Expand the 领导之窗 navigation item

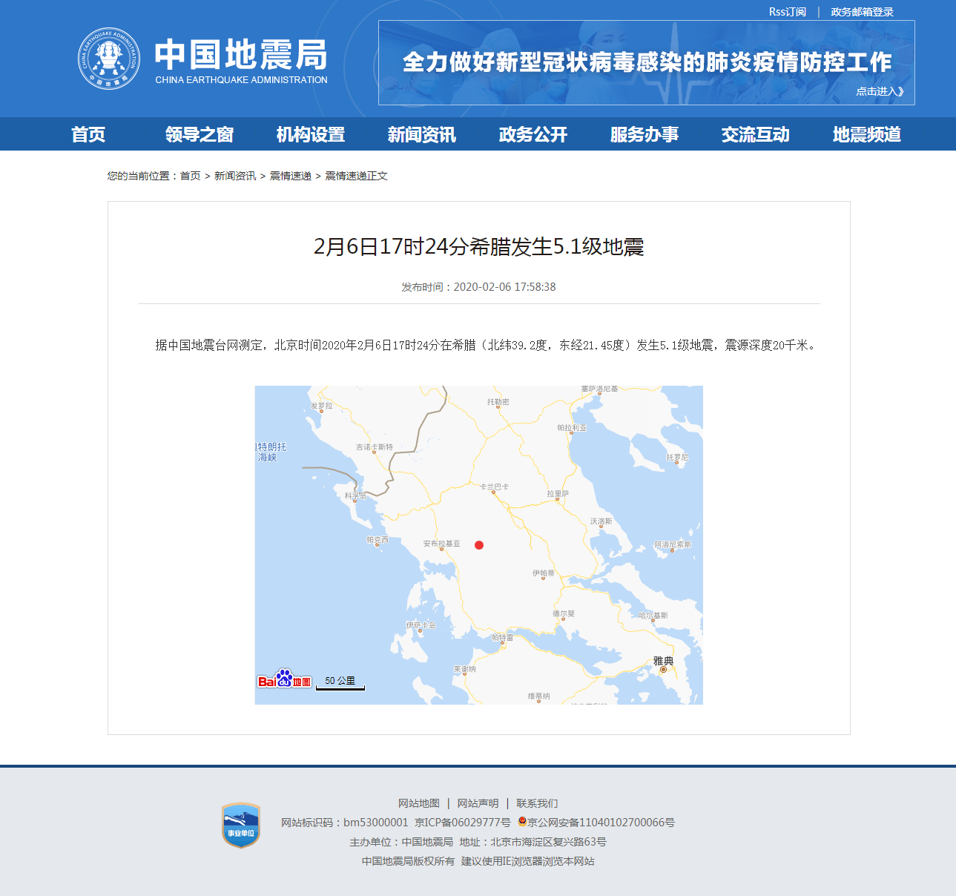pyautogui.click(x=200, y=134)
